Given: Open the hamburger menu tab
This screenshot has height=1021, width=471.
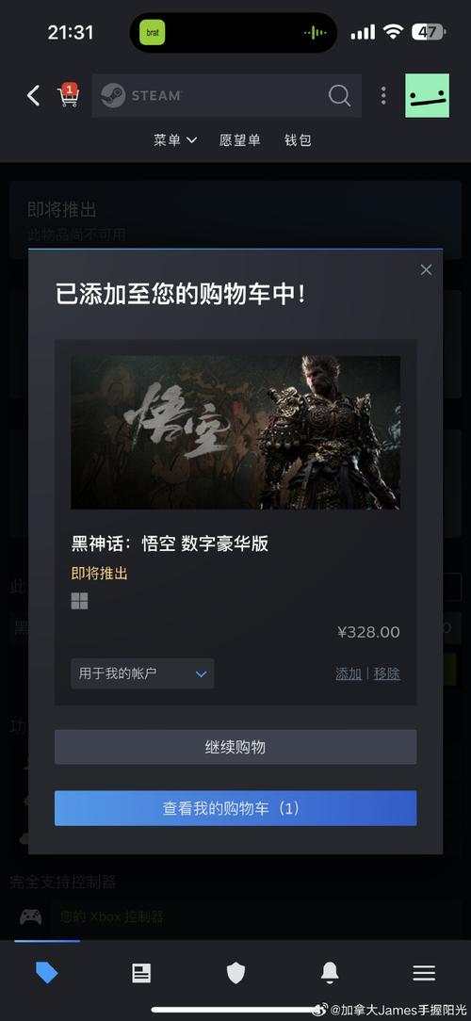Looking at the screenshot, I should (424, 973).
